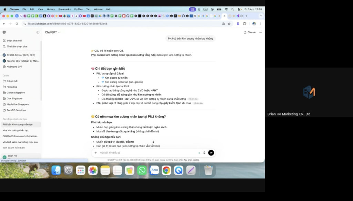Bookmark this page with the star icon

[229, 24]
